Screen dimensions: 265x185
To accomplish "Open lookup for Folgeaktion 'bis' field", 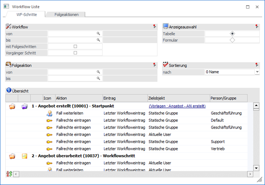I will 98,78.
